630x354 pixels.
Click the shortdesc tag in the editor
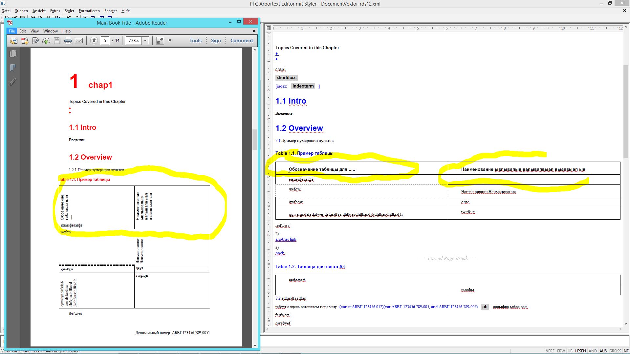pos(286,78)
